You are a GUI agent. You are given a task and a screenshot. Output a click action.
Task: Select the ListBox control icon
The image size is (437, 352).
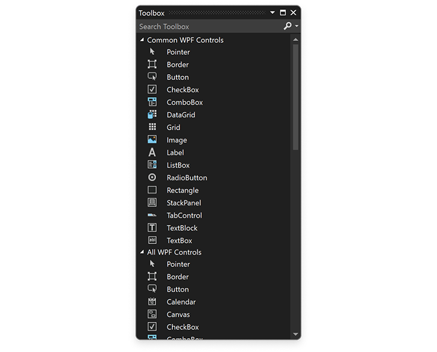[x=152, y=165]
